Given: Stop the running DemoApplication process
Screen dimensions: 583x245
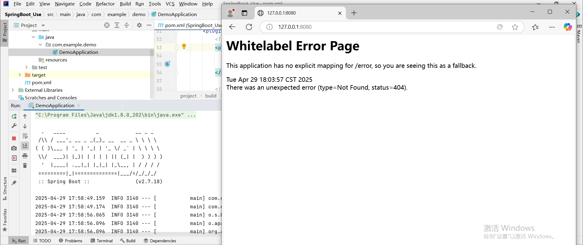Looking at the screenshot, I should (x=14, y=138).
